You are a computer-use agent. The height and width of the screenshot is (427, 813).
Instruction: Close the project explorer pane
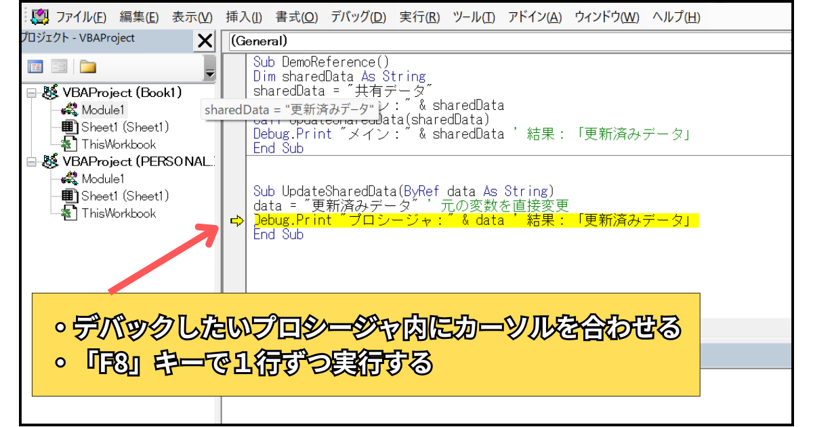(204, 41)
